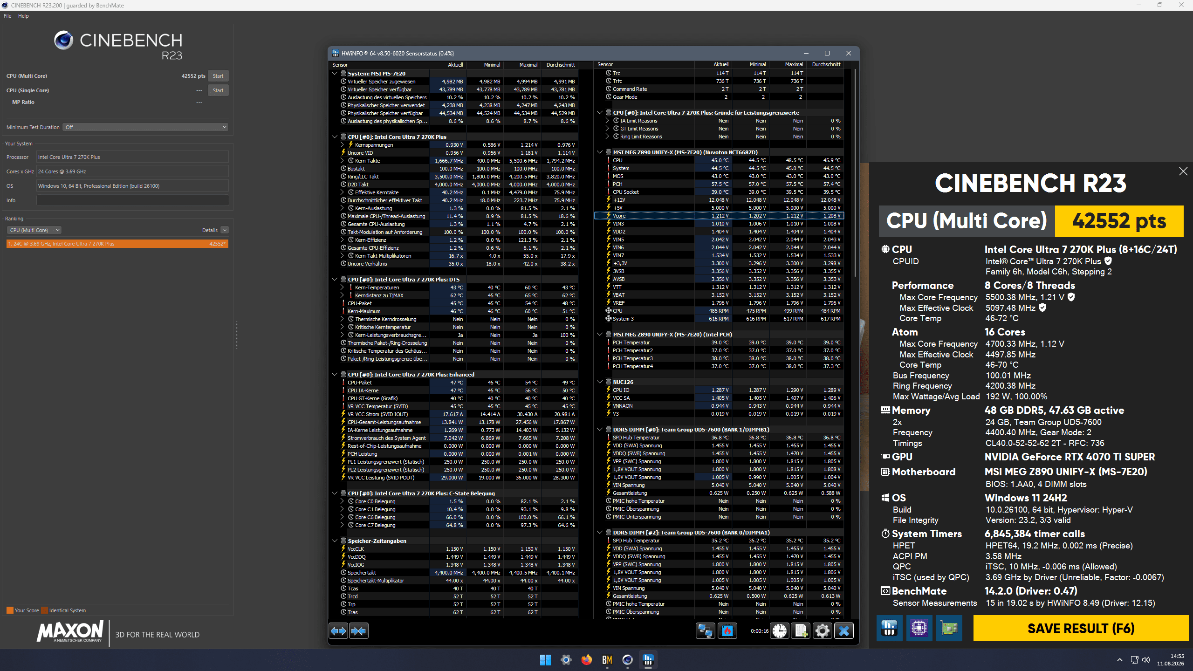Open the Windows Start menu
The width and height of the screenshot is (1193, 671).
545,660
